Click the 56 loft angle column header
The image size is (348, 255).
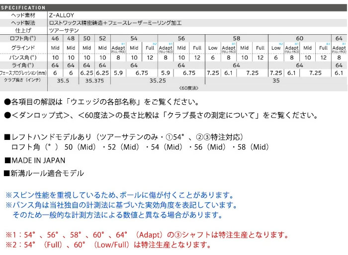[x=181, y=39]
